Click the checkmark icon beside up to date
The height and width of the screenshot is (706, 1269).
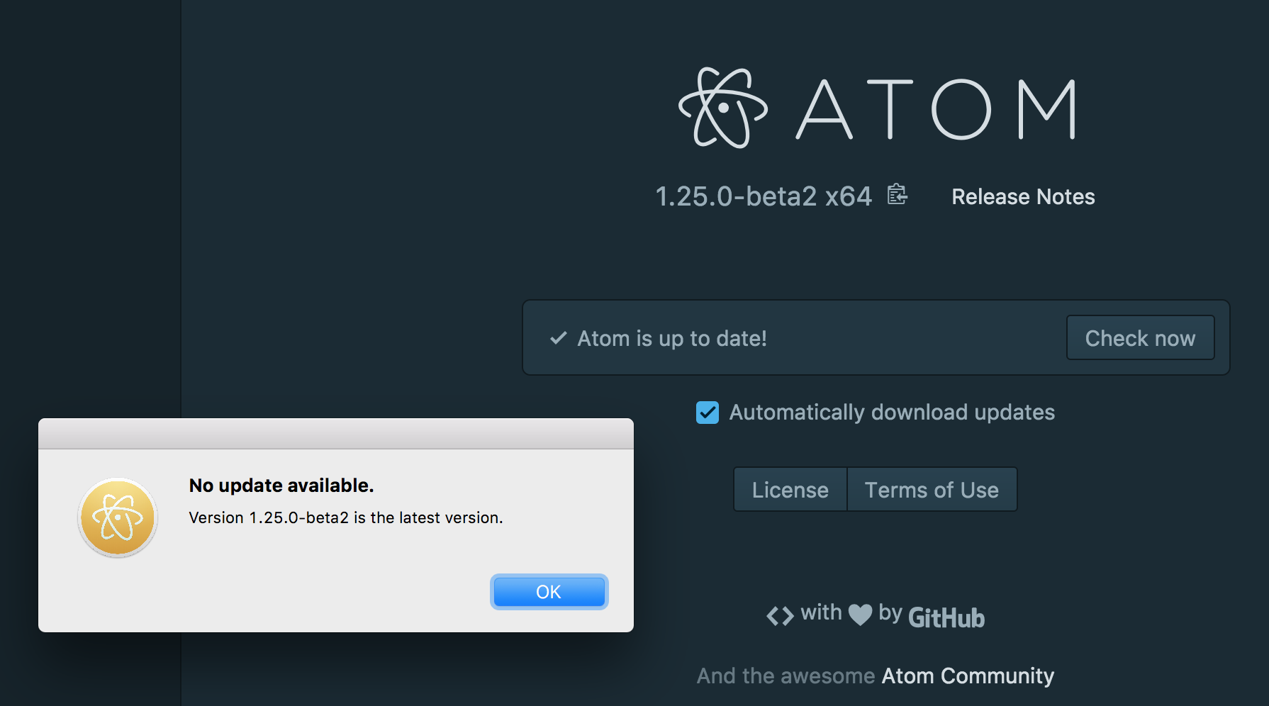click(559, 338)
